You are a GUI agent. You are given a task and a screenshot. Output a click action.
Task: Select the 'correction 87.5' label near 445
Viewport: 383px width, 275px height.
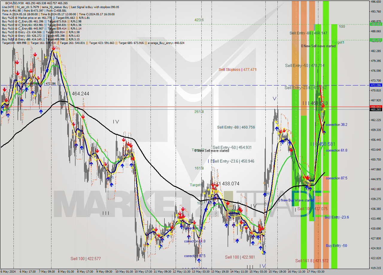pos(337,178)
